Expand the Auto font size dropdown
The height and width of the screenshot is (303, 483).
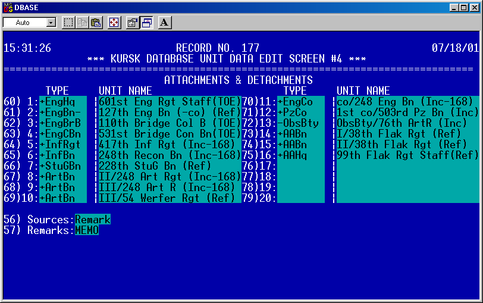point(51,23)
